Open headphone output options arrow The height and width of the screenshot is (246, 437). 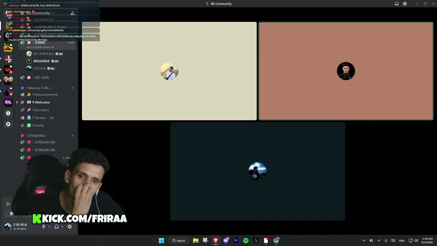(x=62, y=227)
